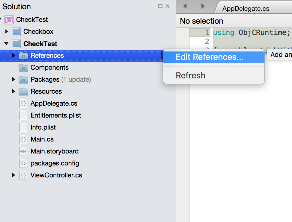Switch to the AppDelegate.cs tab

tap(246, 8)
